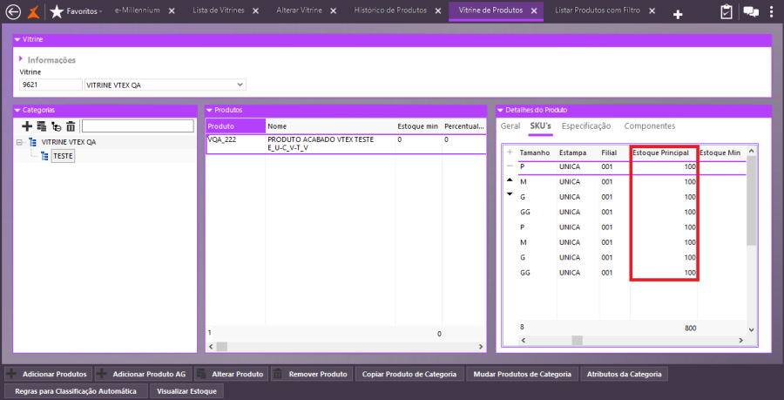Click SKU grid vertical scrollbar thumb
This screenshot has height=400, width=784.
pos(751,200)
